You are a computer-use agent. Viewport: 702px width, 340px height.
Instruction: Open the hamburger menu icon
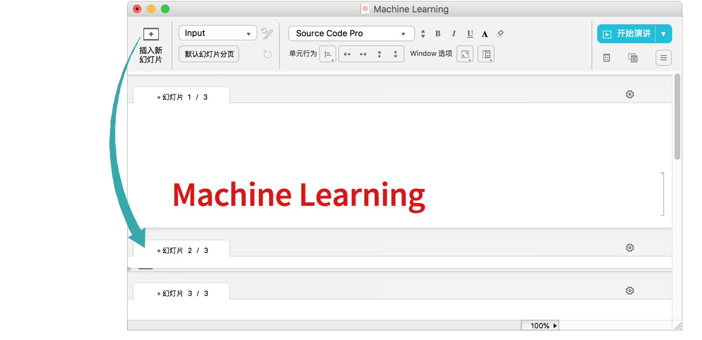tap(663, 58)
